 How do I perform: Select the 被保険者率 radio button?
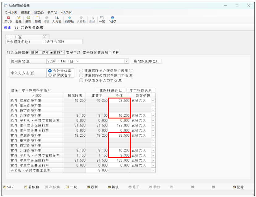pos(50,75)
